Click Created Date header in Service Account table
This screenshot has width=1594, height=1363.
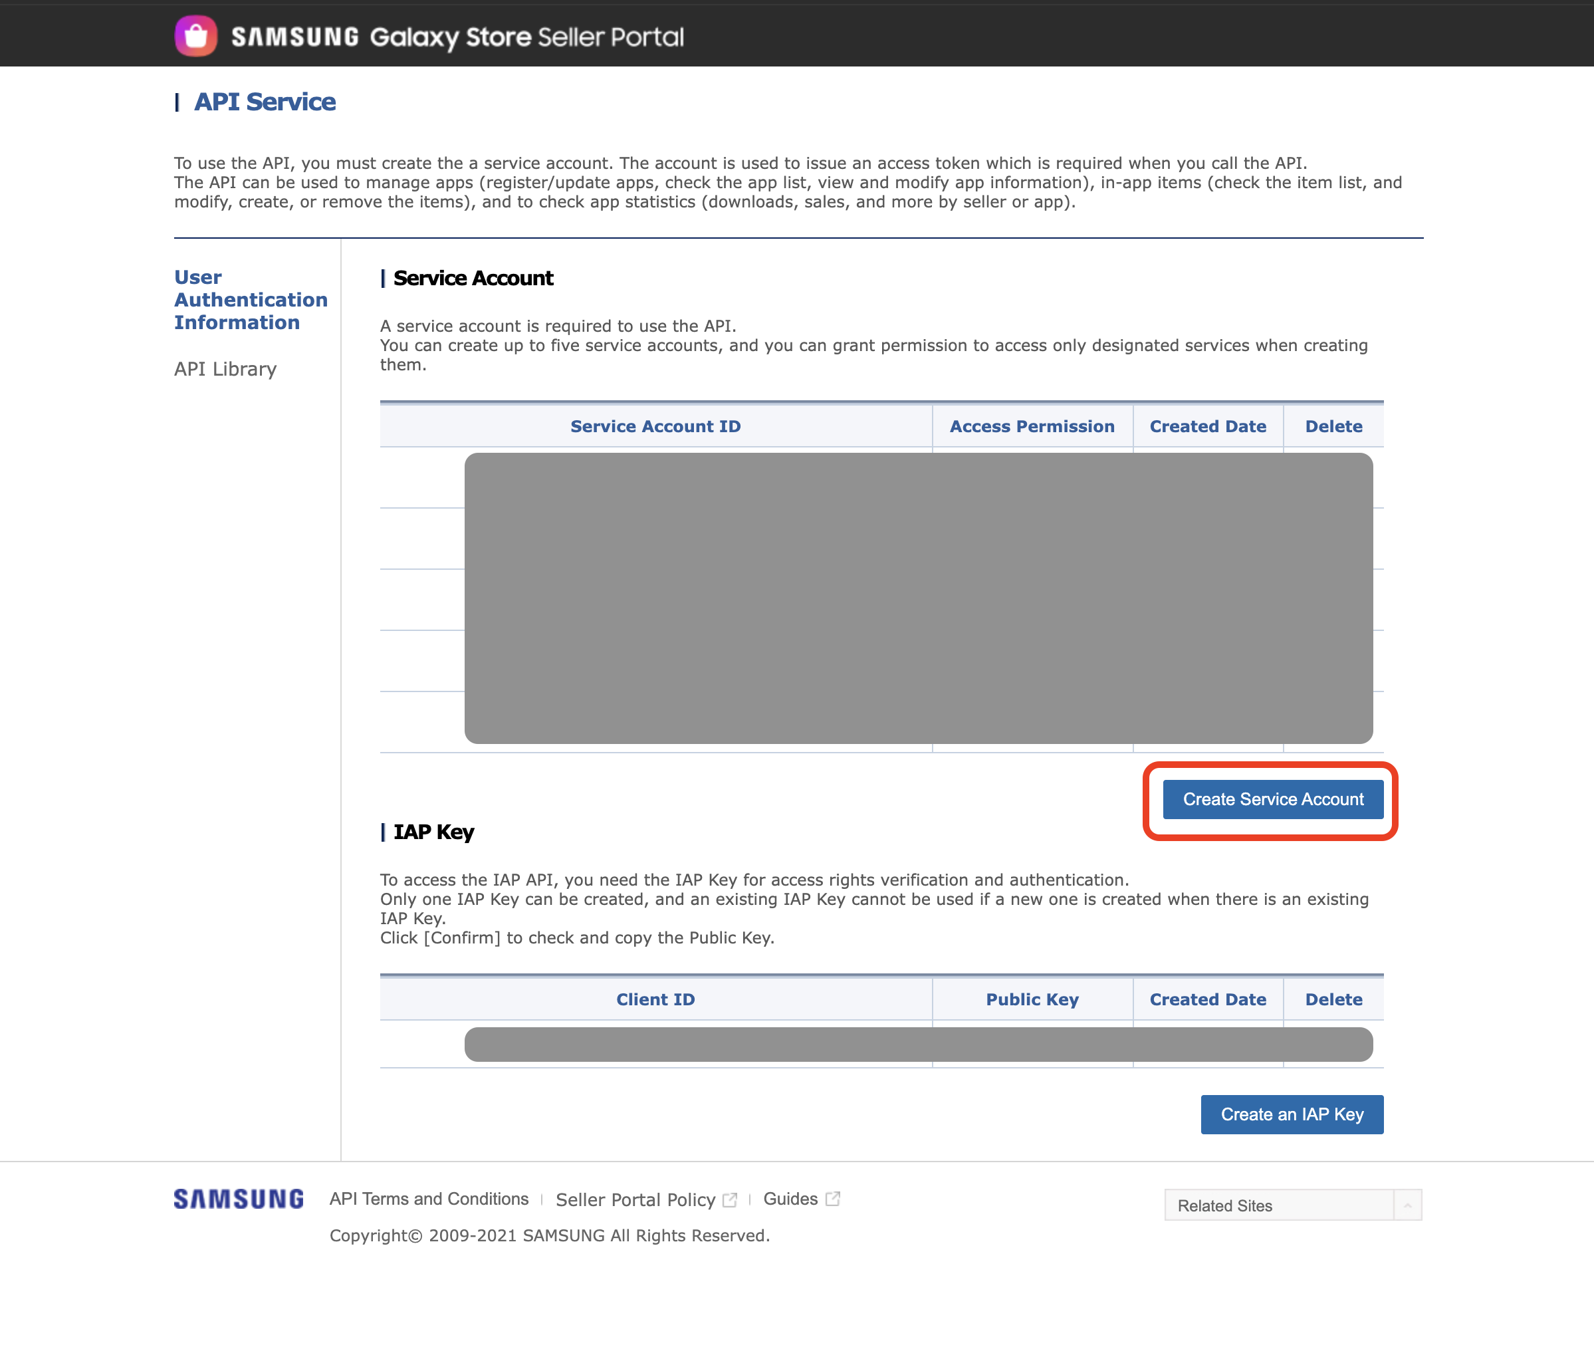click(x=1208, y=426)
